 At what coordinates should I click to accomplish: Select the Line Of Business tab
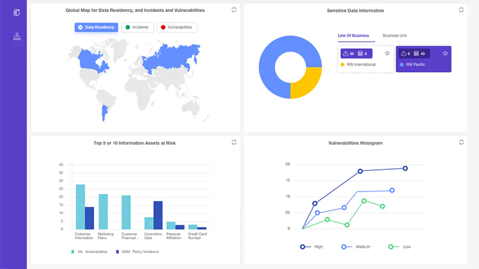(x=353, y=36)
